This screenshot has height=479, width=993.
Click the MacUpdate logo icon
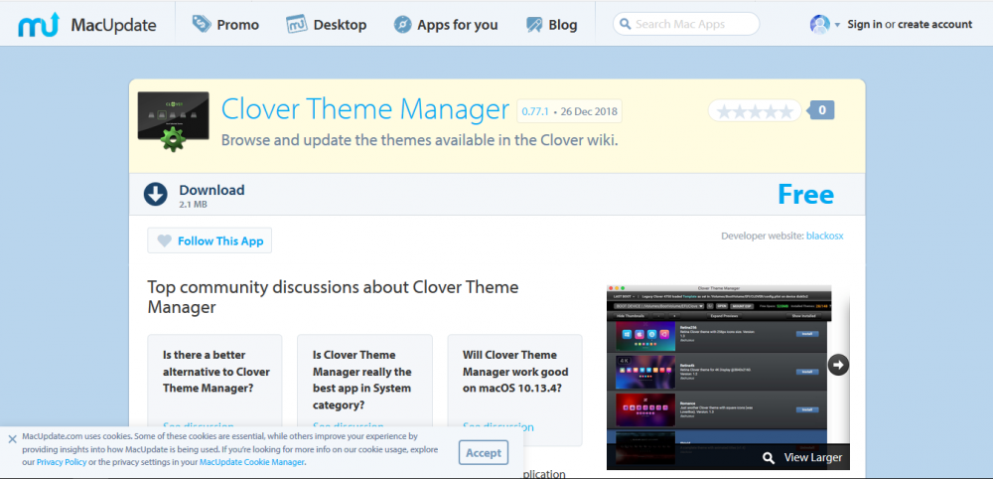tap(39, 25)
